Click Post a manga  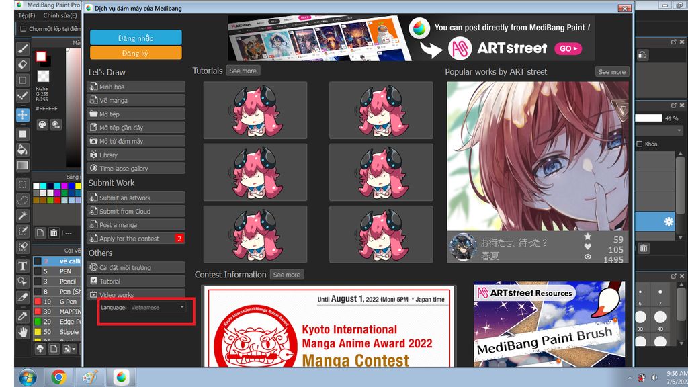coord(136,224)
